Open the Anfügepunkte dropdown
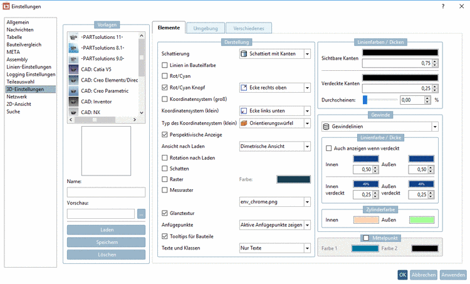Viewport: 470px width, 284px height. (x=275, y=225)
